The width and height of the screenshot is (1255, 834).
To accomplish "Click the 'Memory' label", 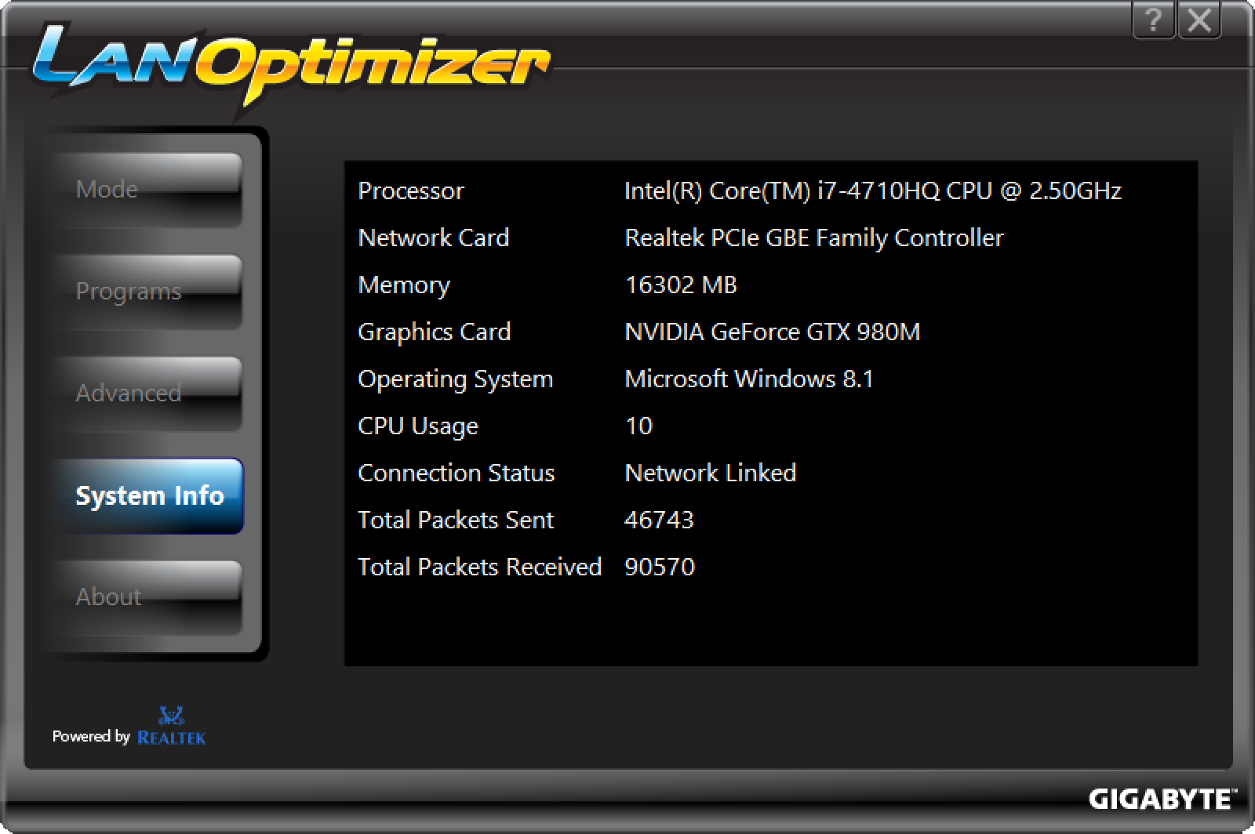I will point(404,285).
